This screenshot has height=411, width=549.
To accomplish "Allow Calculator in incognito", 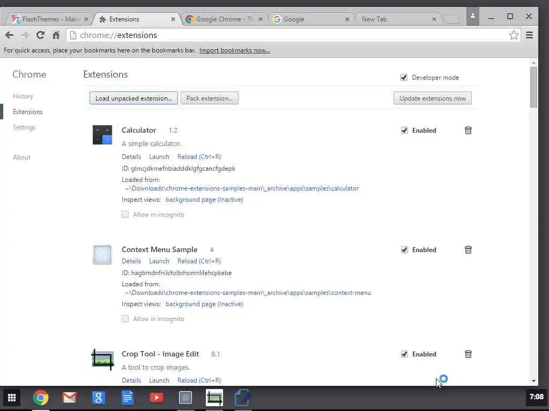I will coord(125,214).
